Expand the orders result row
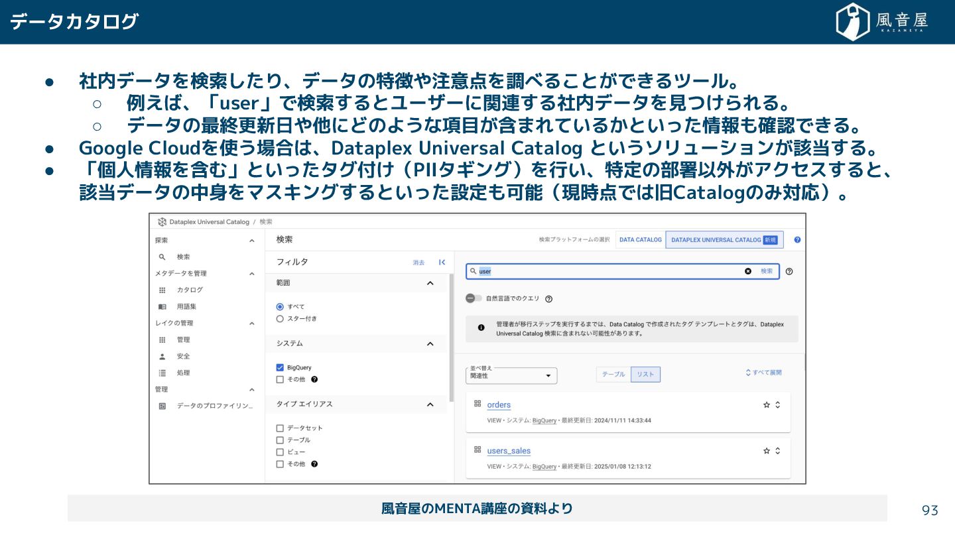955x537 pixels. tap(778, 404)
